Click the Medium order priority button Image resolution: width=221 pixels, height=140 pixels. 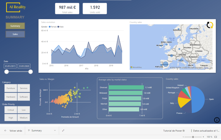pos(23,118)
